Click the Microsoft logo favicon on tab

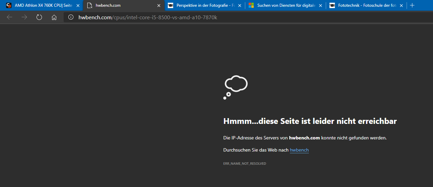[251, 5]
